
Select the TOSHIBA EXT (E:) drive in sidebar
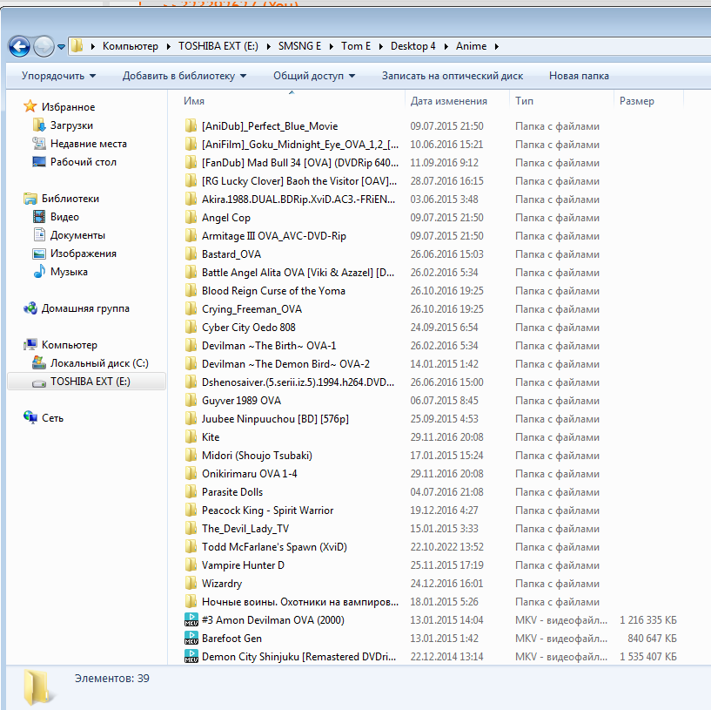pos(87,382)
